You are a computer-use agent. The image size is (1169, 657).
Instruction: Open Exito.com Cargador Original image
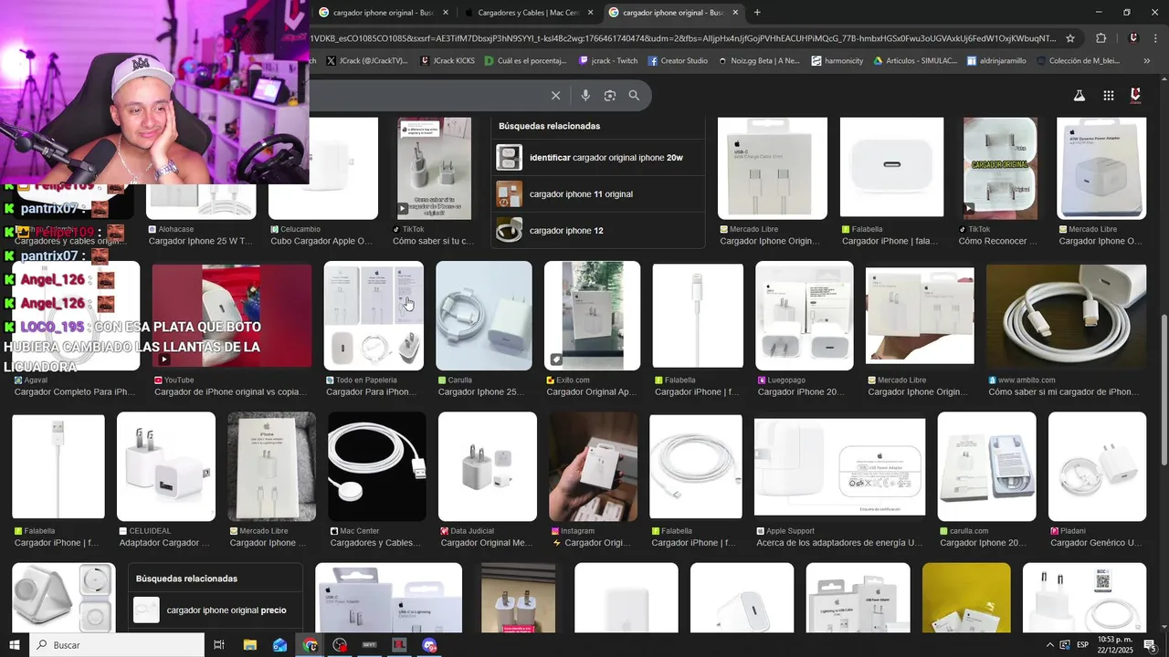(x=592, y=316)
